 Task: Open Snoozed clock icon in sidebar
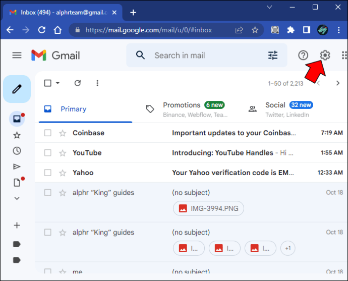coord(17,151)
